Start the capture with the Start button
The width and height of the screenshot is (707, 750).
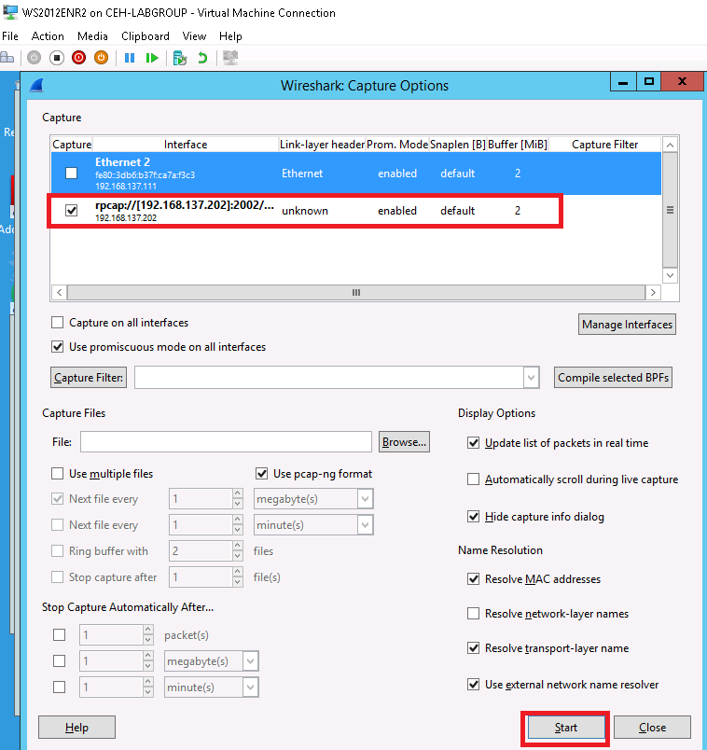[x=566, y=728]
